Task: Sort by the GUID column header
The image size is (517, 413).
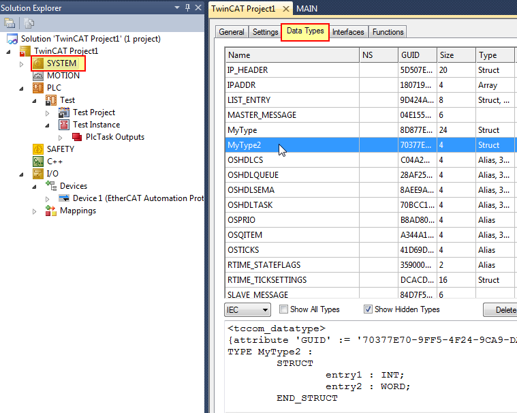Action: (x=418, y=55)
